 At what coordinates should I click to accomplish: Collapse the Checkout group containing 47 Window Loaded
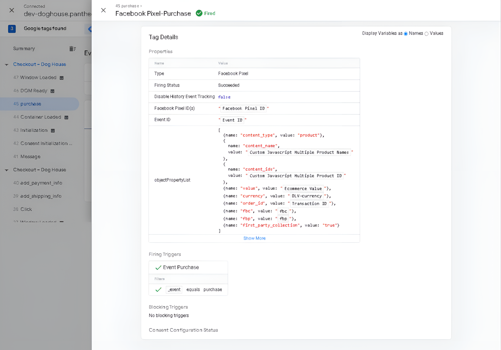coord(7,65)
